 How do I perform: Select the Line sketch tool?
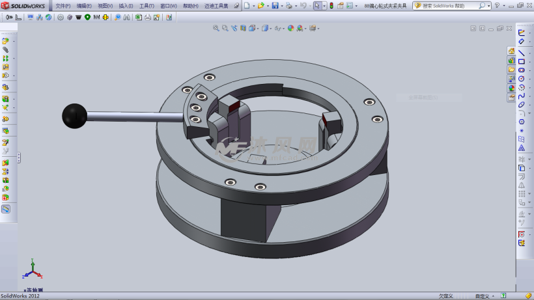(x=522, y=53)
